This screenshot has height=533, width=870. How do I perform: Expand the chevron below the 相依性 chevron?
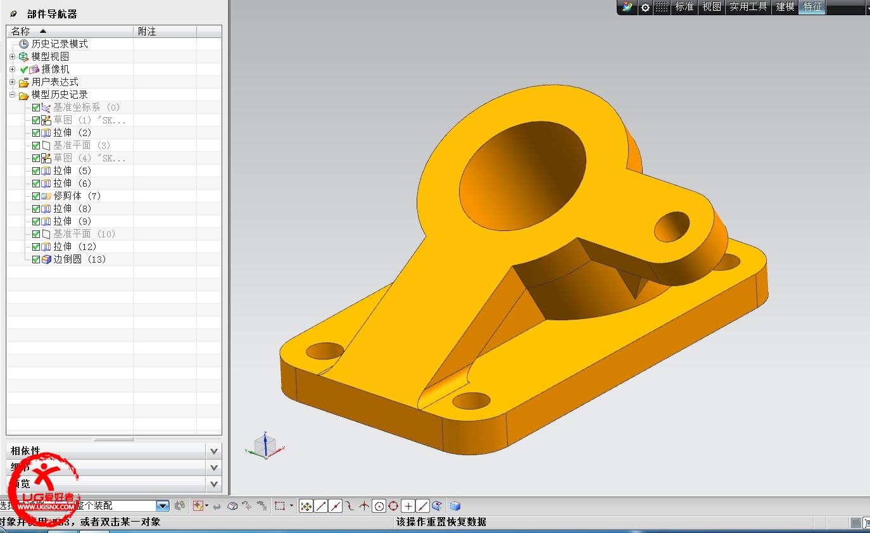214,468
